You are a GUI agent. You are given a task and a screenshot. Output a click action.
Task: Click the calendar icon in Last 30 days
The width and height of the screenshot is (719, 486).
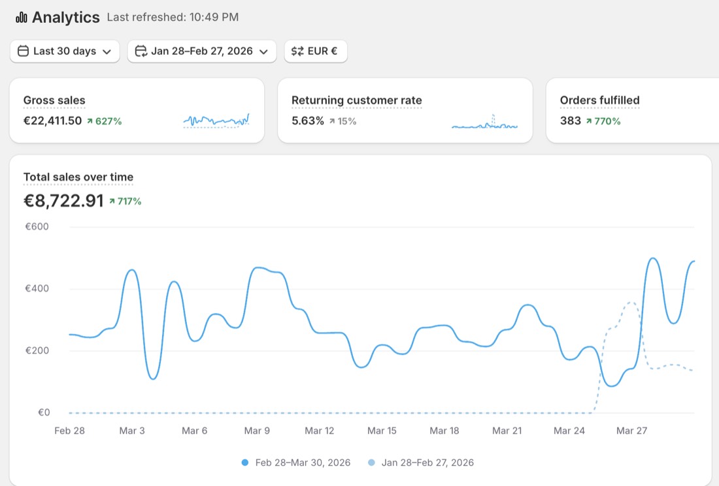(23, 51)
